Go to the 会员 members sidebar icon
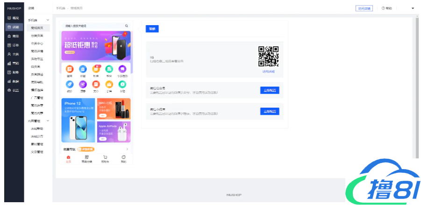 tap(9, 54)
